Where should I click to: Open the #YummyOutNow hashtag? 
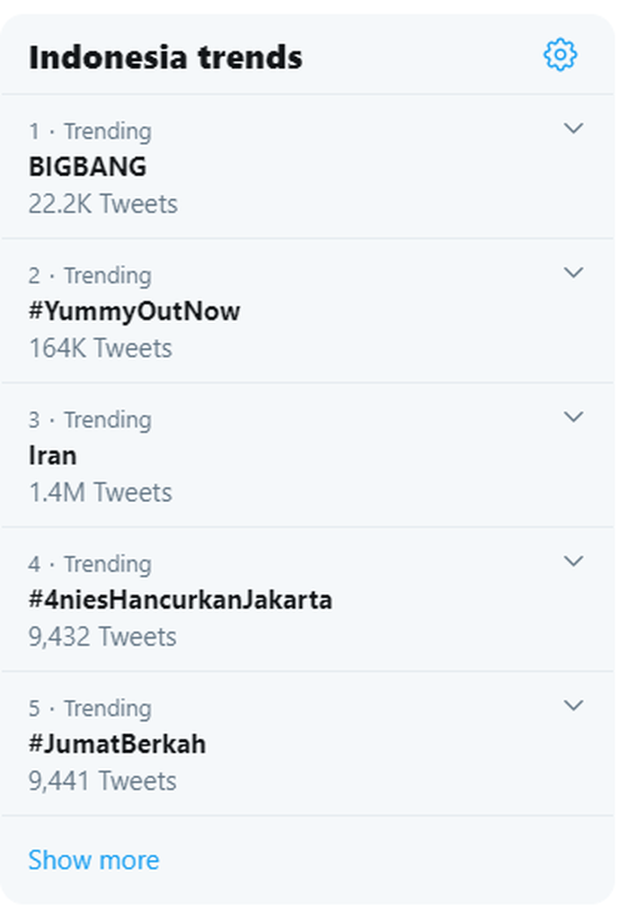135,311
